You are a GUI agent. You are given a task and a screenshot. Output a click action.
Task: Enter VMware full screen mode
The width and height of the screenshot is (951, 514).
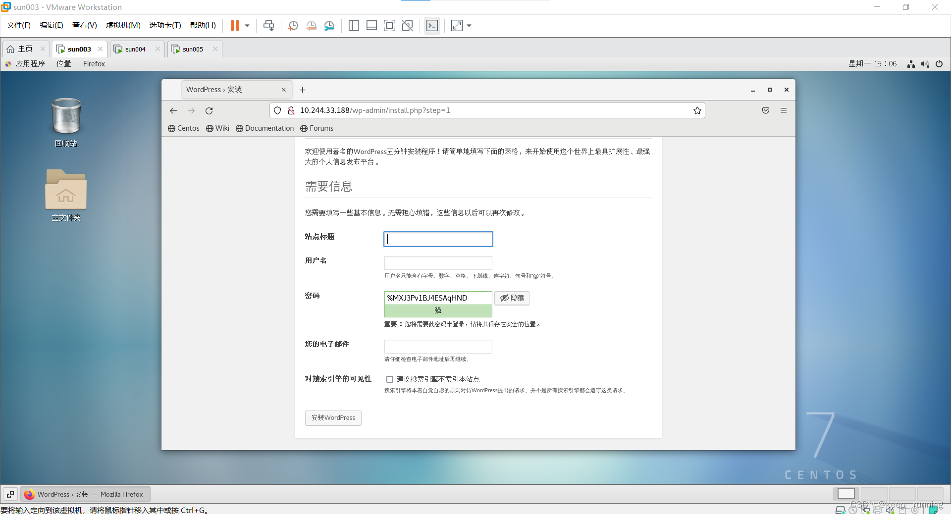click(389, 25)
